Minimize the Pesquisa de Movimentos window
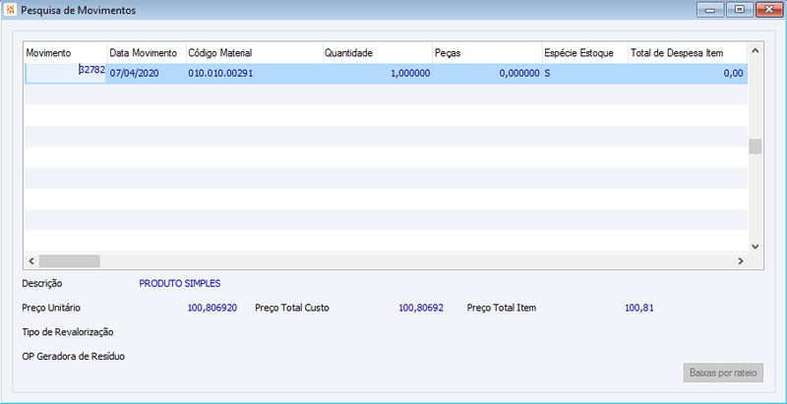The width and height of the screenshot is (787, 404). pyautogui.click(x=709, y=10)
